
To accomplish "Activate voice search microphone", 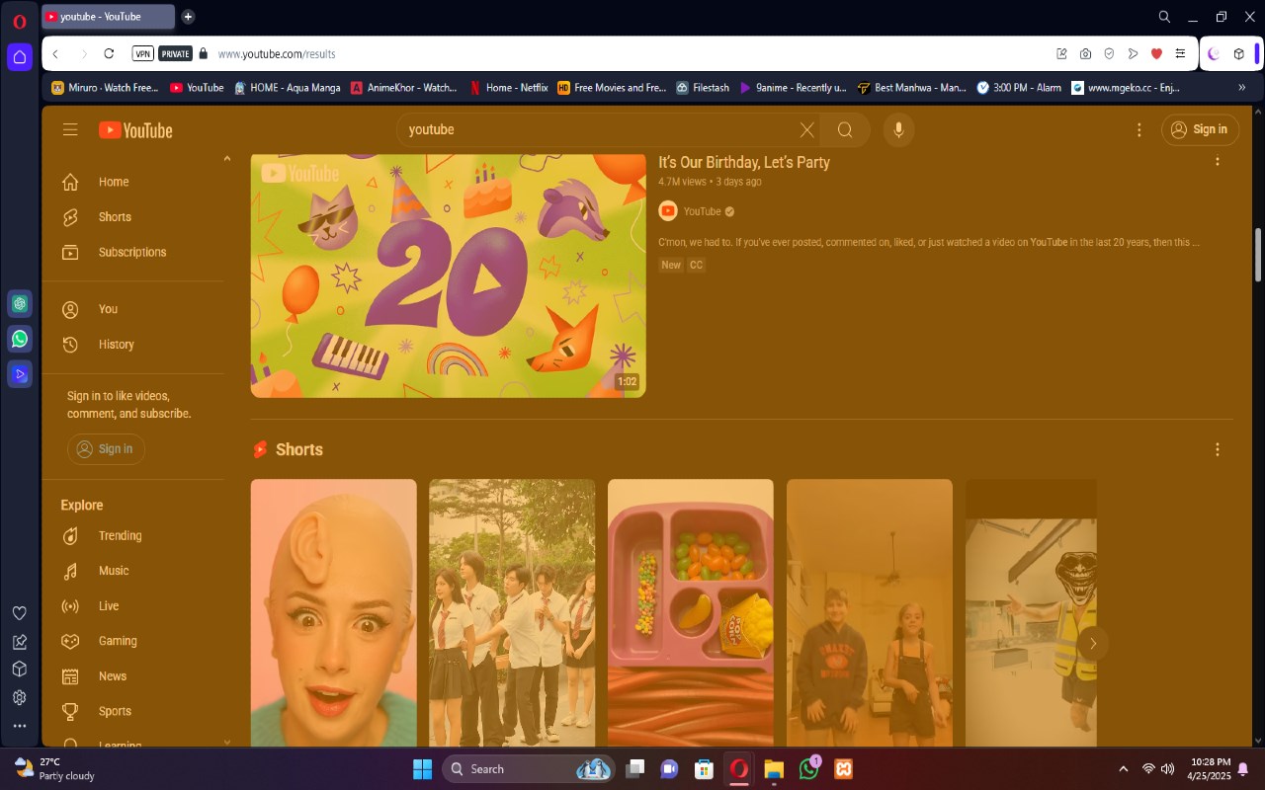I will [898, 129].
